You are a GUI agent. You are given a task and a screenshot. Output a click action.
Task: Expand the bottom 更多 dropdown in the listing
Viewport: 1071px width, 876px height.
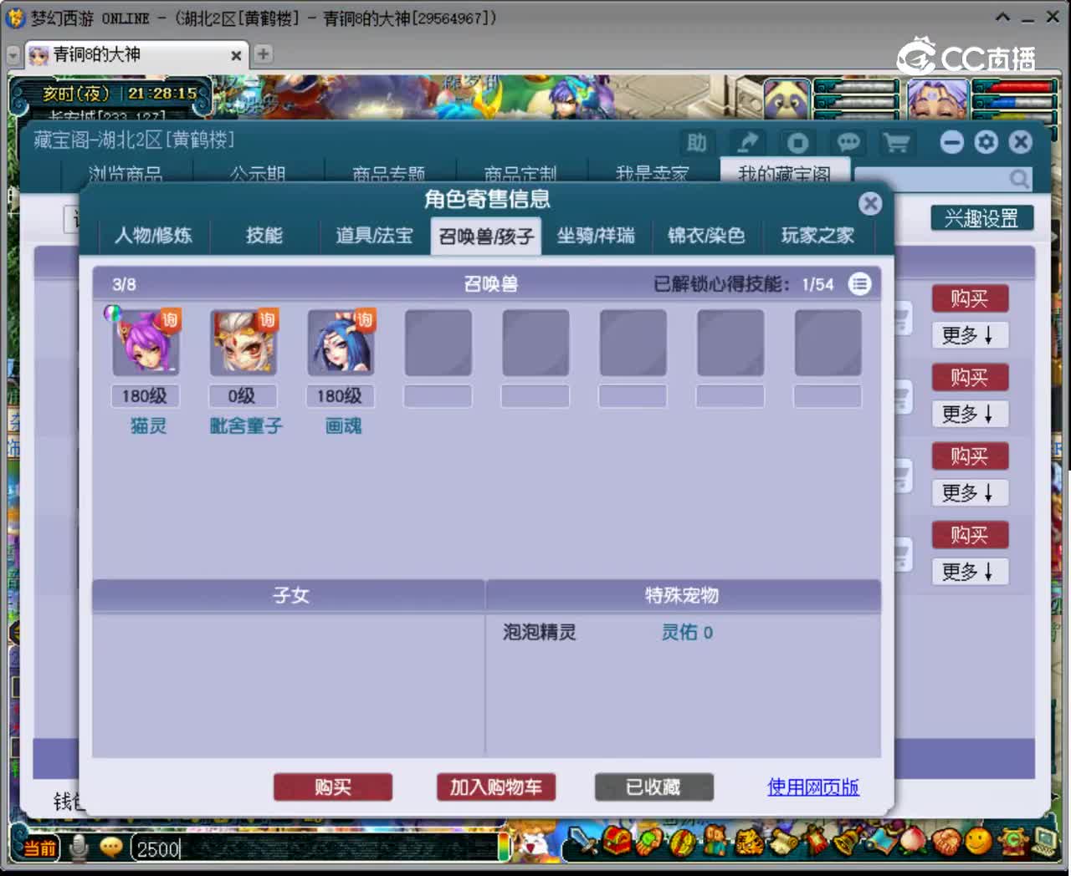point(970,572)
